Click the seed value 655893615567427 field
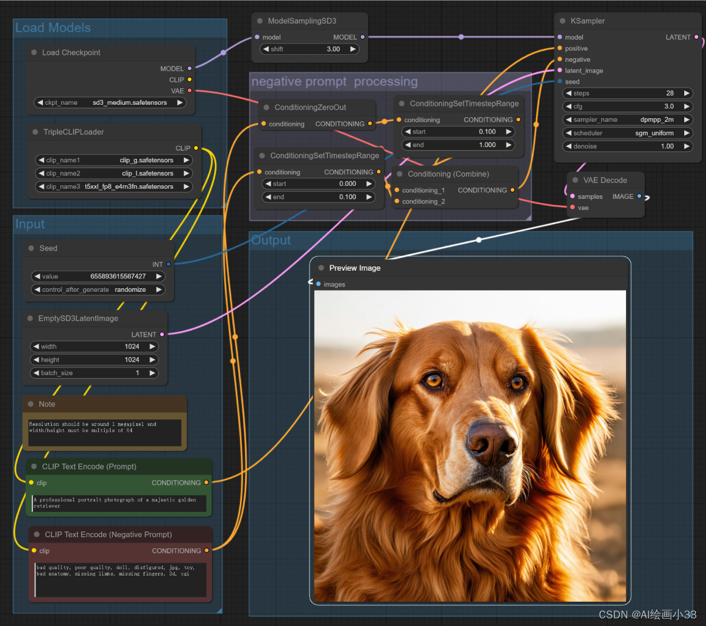 pos(98,276)
